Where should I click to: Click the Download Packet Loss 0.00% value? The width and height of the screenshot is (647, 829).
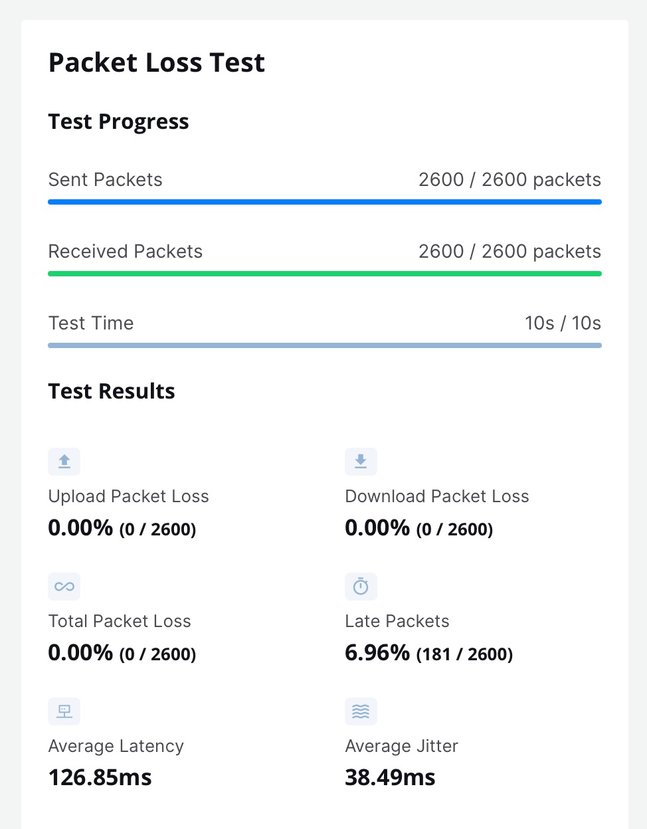pyautogui.click(x=377, y=528)
